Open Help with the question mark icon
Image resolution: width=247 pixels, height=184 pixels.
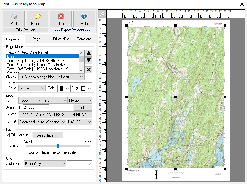click(84, 19)
